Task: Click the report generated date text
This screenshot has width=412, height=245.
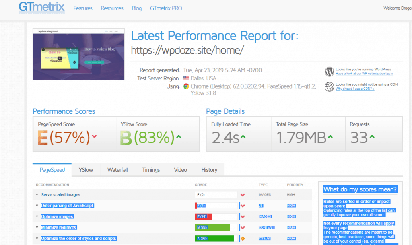Action: click(222, 70)
